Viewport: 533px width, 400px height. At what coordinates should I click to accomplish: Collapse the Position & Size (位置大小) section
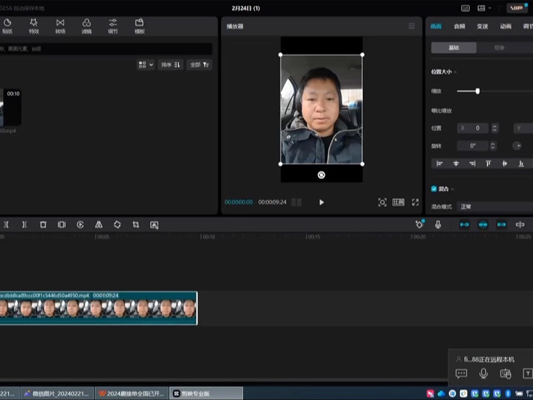[x=455, y=71]
